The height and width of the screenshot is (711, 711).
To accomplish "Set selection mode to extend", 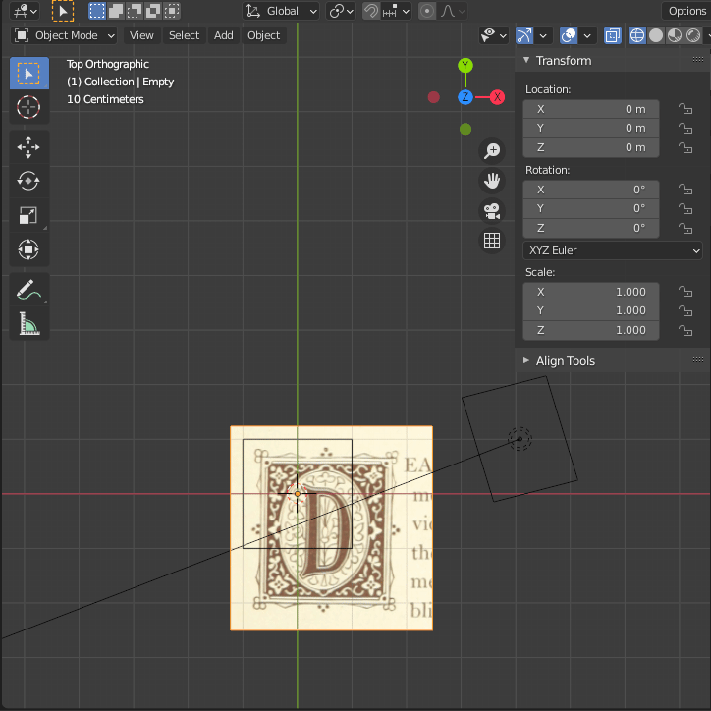I will [116, 11].
